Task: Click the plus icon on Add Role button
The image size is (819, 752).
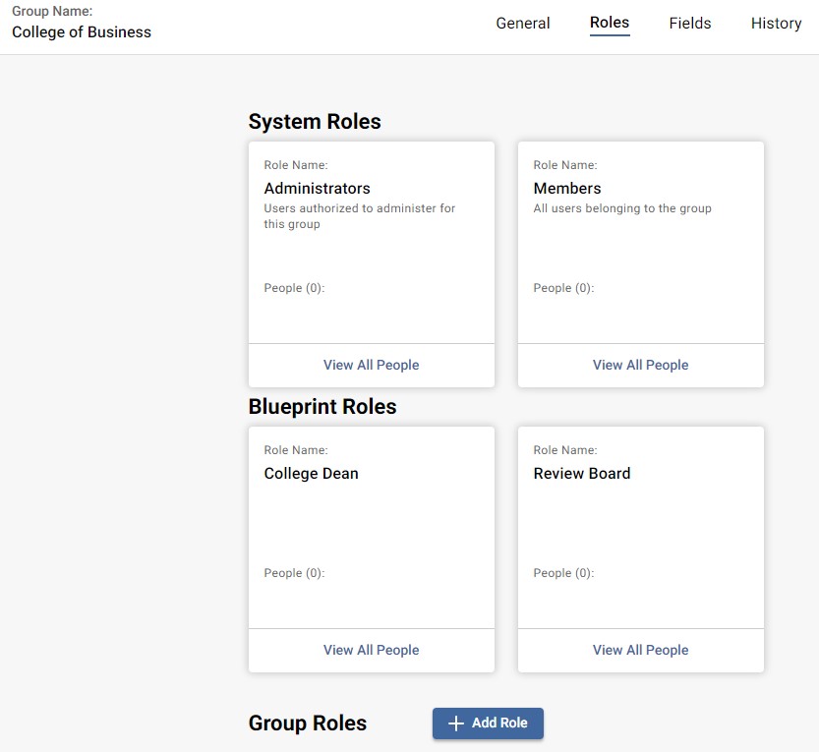Action: (x=456, y=723)
